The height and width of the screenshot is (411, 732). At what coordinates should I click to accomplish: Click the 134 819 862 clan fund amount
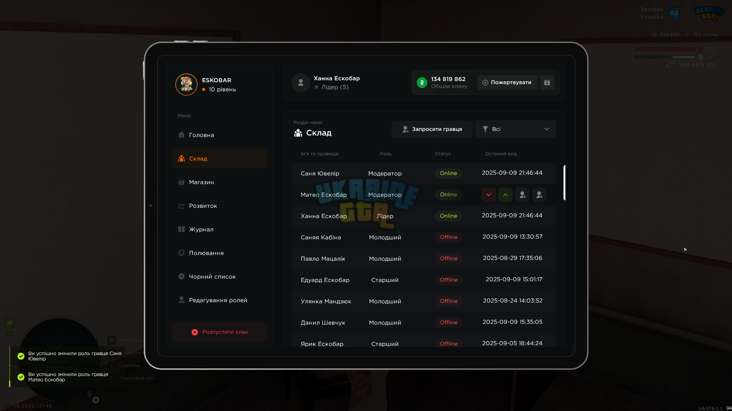click(448, 79)
